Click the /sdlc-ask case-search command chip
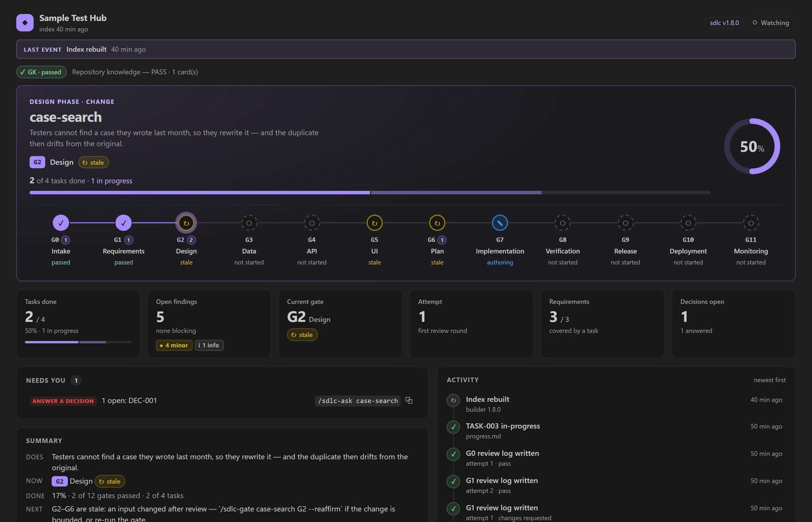The width and height of the screenshot is (812, 522). pos(358,401)
